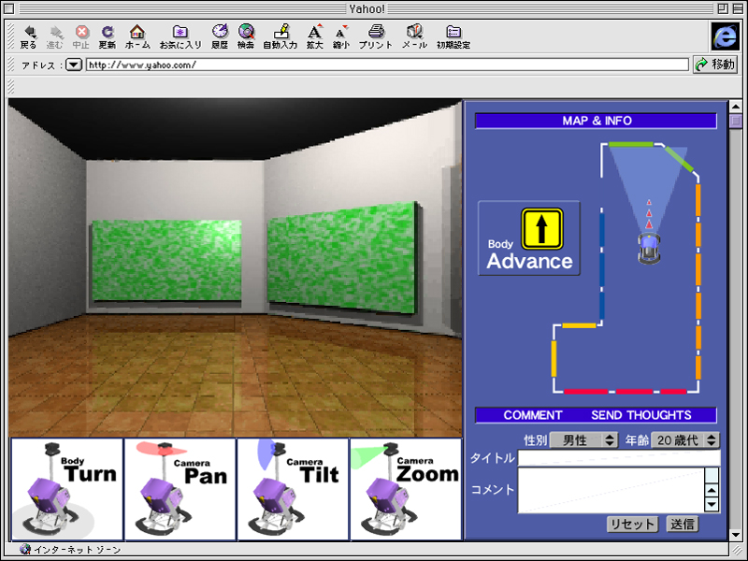Viewport: 748px width, 561px height.
Task: Click the 送信 (Send) button
Action: tap(682, 524)
